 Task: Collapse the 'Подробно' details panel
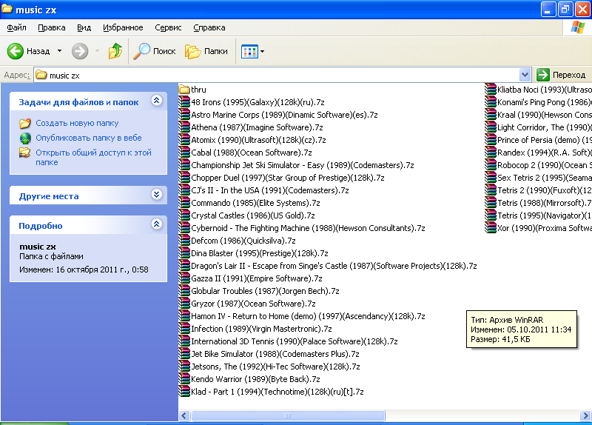coord(155,224)
